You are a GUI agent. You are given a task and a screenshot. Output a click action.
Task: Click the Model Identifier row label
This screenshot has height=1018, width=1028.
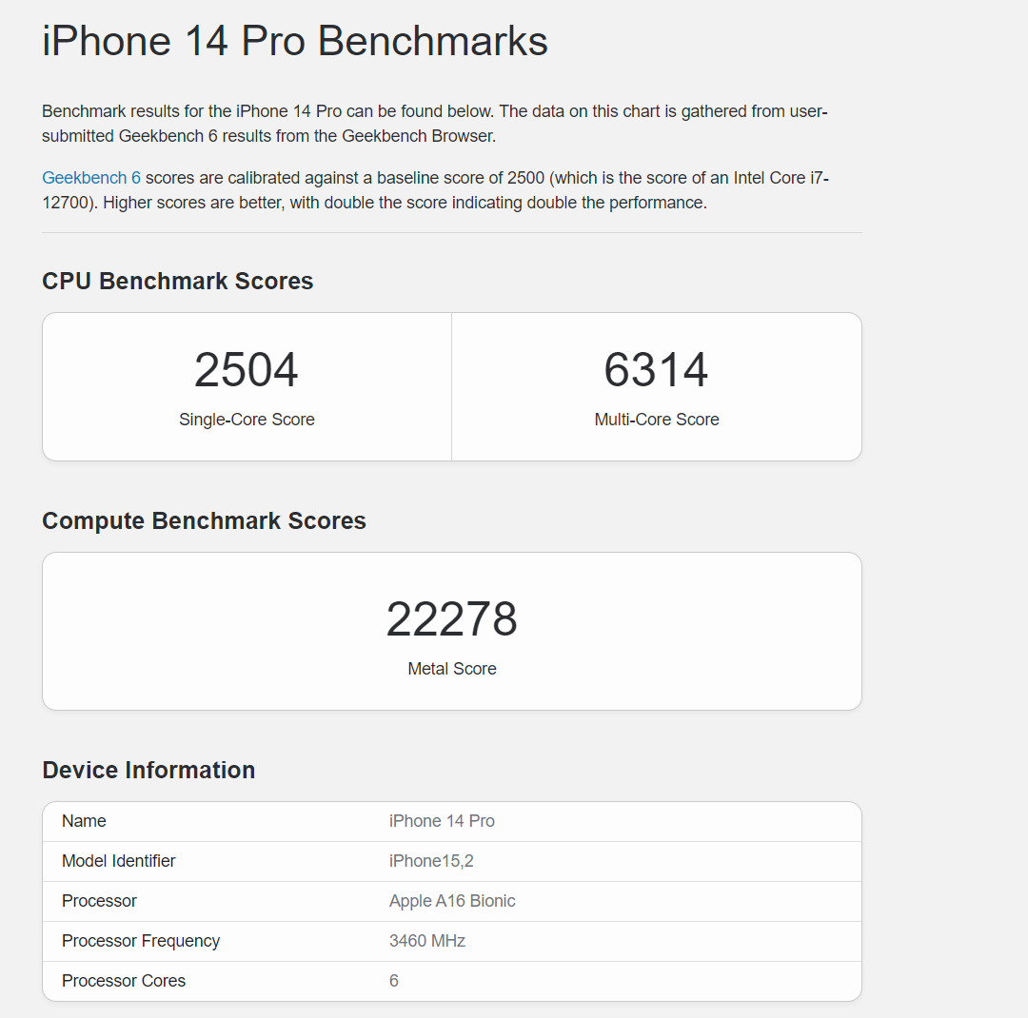point(119,861)
